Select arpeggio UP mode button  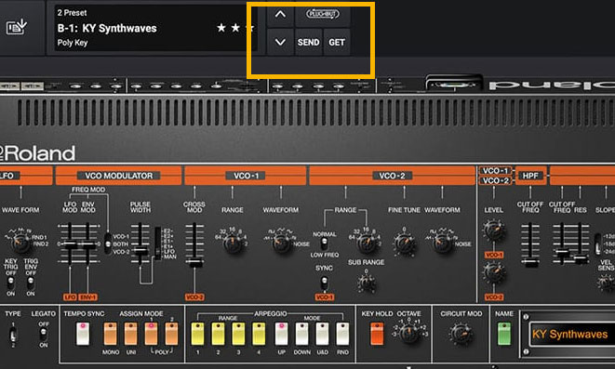tap(281, 334)
